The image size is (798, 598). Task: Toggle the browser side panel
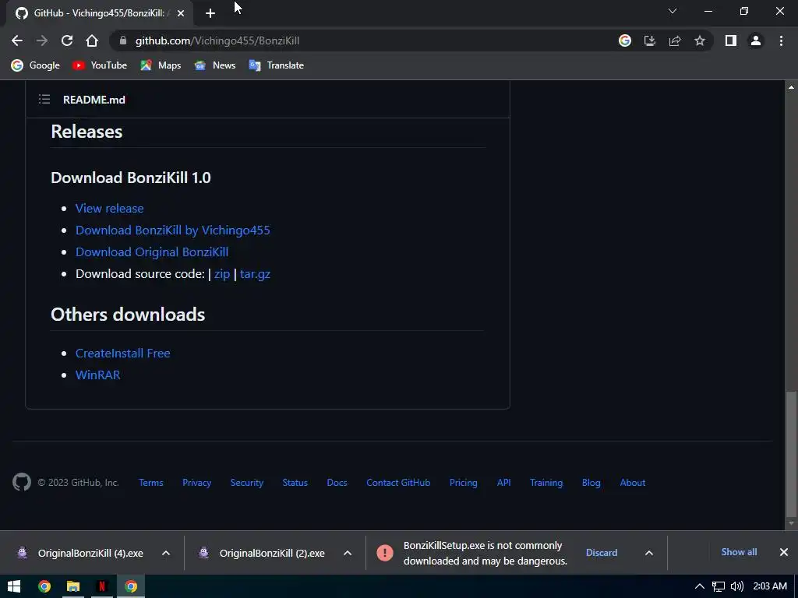tap(731, 40)
